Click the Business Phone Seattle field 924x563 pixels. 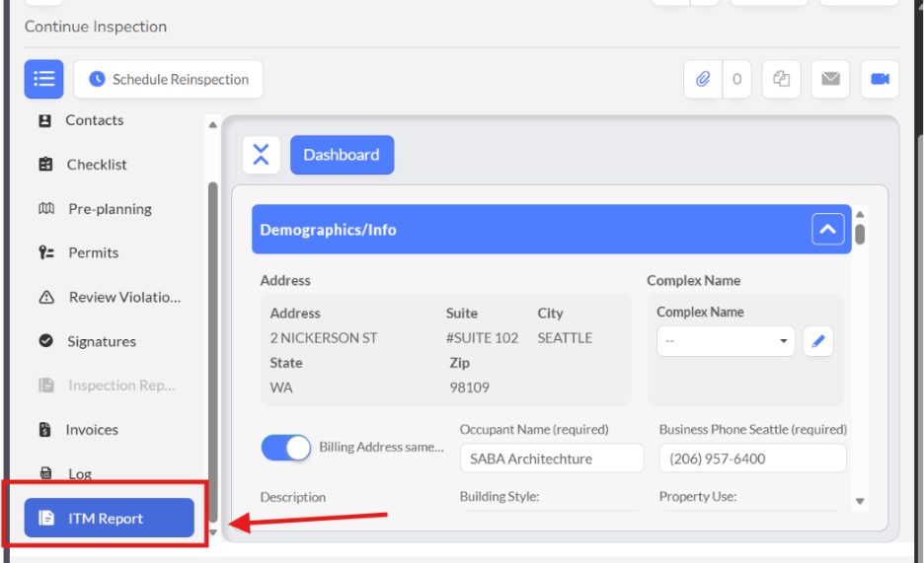tap(752, 458)
